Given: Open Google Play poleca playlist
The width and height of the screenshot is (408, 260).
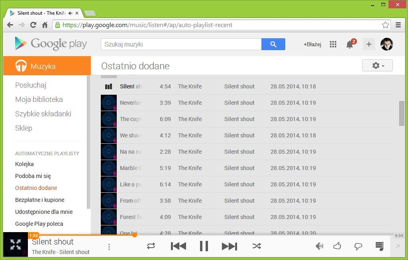Looking at the screenshot, I should point(39,224).
